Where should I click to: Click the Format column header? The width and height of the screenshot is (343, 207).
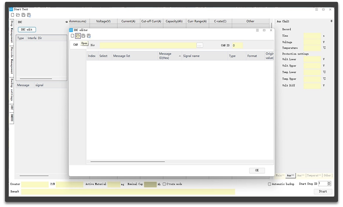tap(255, 56)
